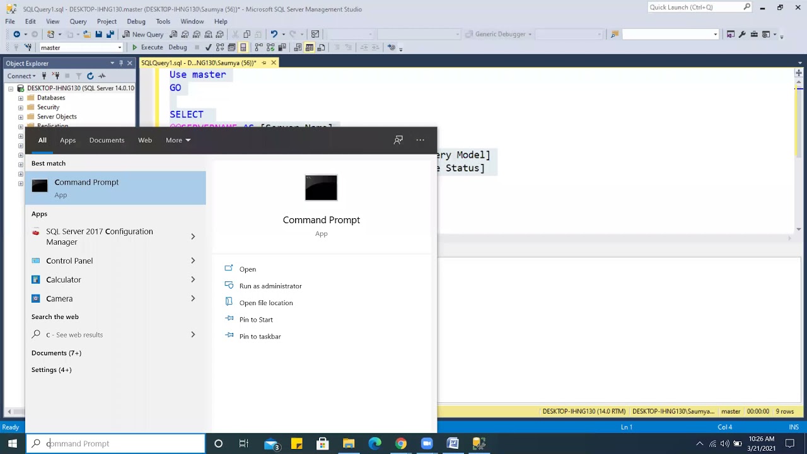Click Pin to taskbar
Image resolution: width=807 pixels, height=454 pixels.
pos(260,336)
